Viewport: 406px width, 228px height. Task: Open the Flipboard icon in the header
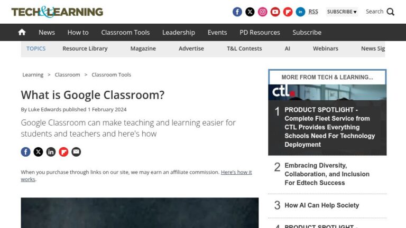(x=288, y=12)
